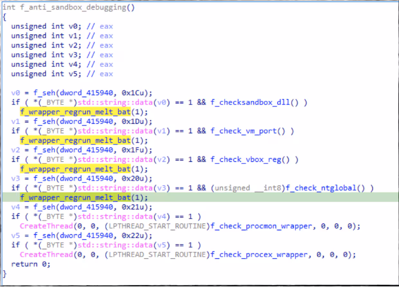The image size is (399, 287).
Task: Click the f_check_ntglobal function call
Action: point(325,188)
